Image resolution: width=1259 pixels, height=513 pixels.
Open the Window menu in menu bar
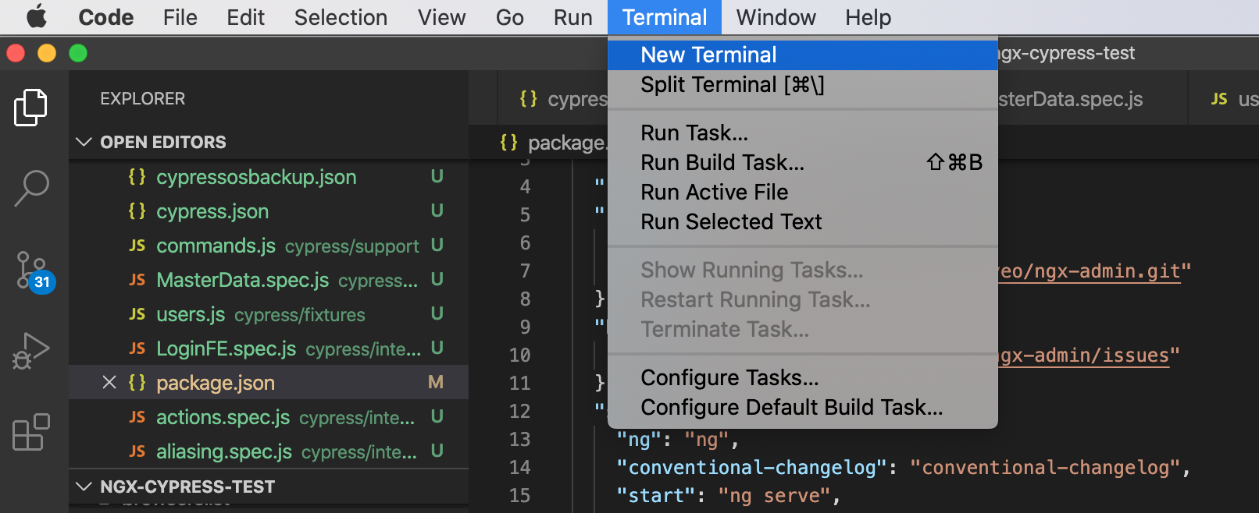click(776, 17)
